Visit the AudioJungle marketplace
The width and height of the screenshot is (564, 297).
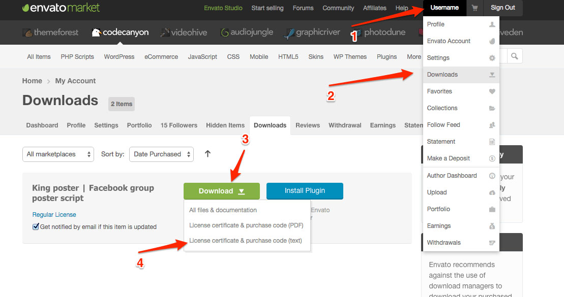(x=247, y=32)
